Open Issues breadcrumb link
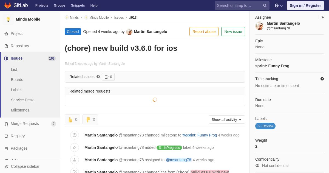329x173 pixels. pos(119,18)
